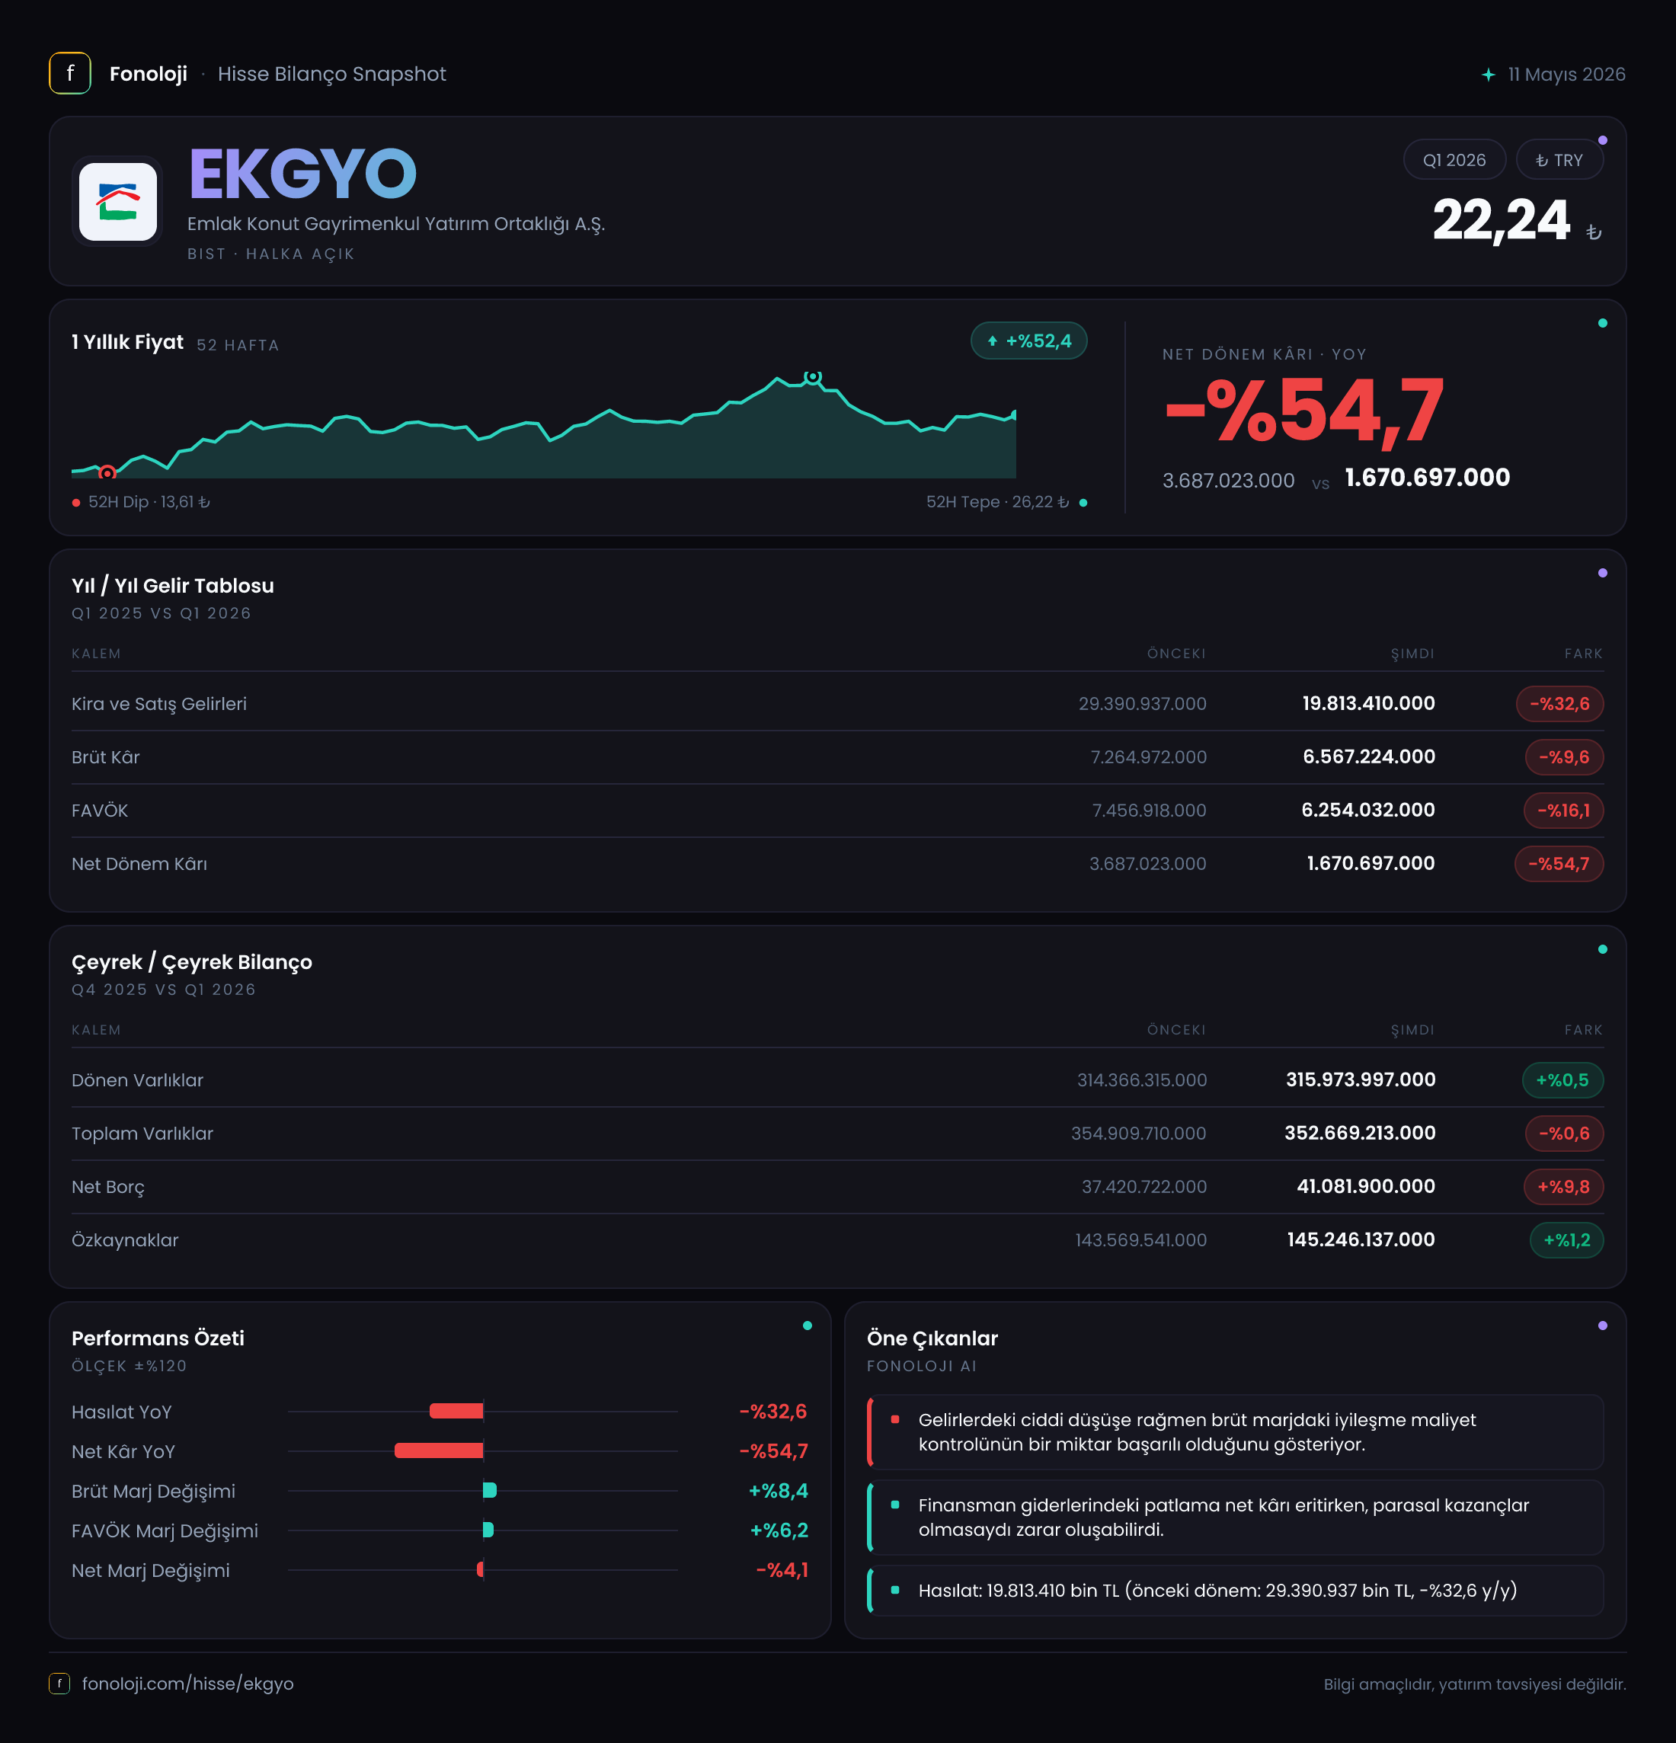Screen dimensions: 1676x1743
Task: Open the Hasılat highlight note
Action: (x=1235, y=1590)
